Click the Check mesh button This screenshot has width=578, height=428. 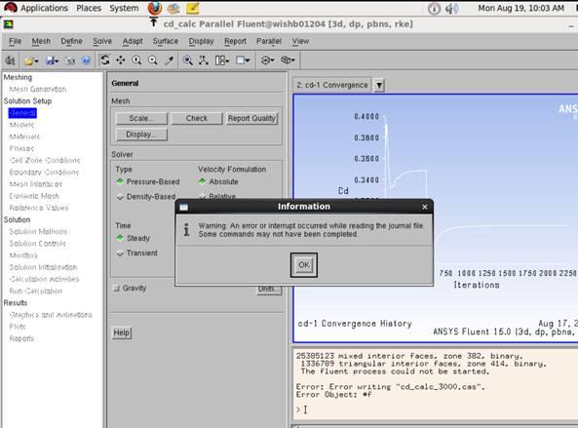197,118
